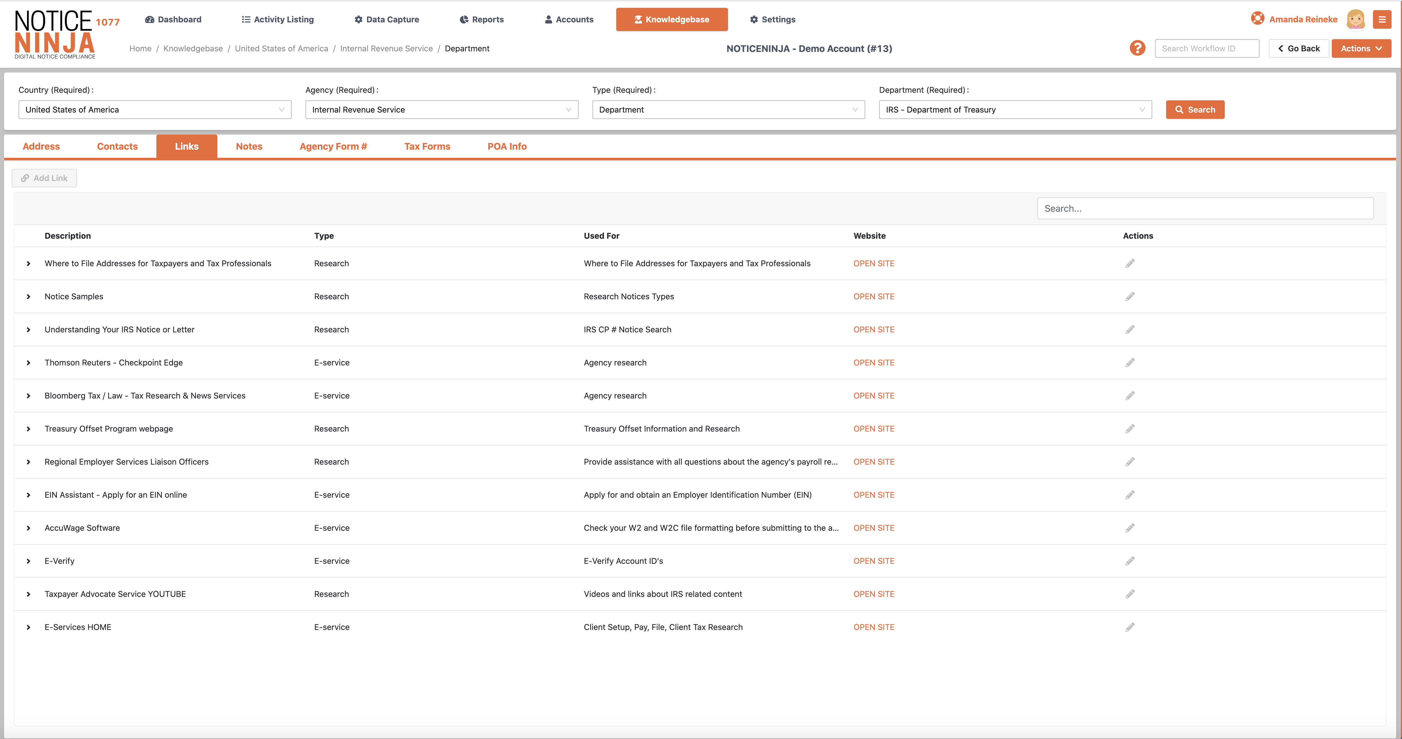The image size is (1402, 739).
Task: Open the Actions dropdown button
Action: (x=1361, y=48)
